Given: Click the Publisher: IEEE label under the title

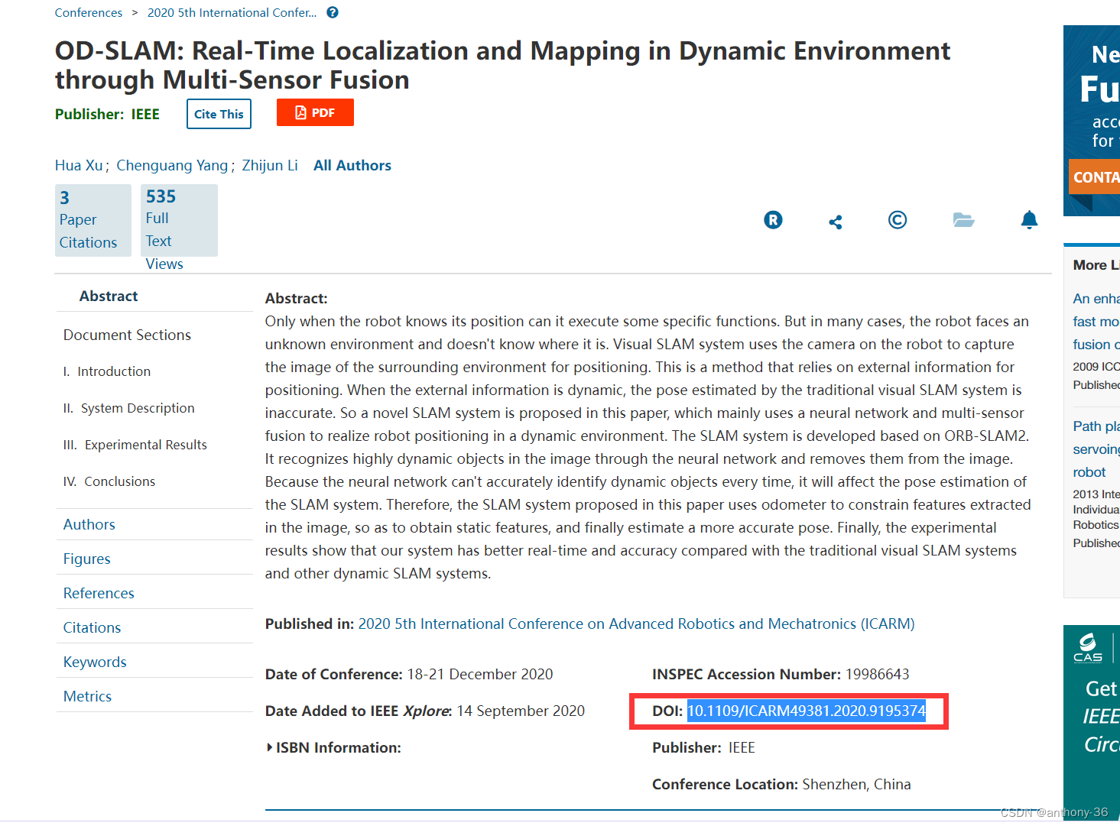Looking at the screenshot, I should [107, 114].
